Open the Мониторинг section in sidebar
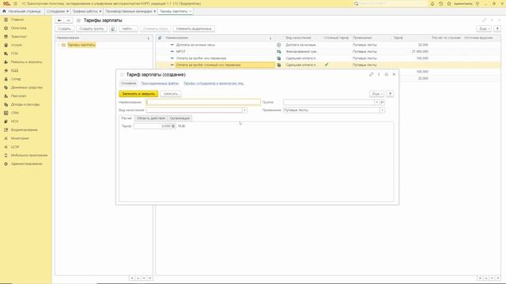Image resolution: width=506 pixels, height=284 pixels. click(x=20, y=138)
